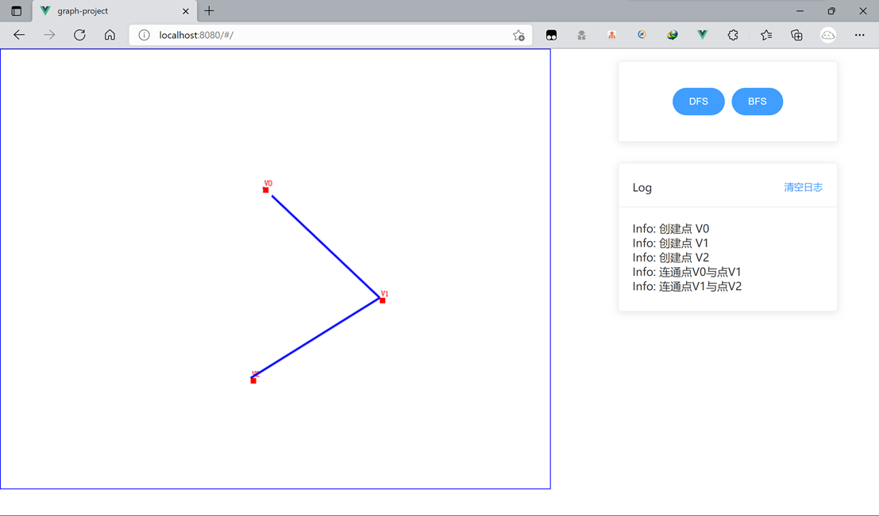The image size is (879, 516).
Task: Open the browser home page icon
Action: pyautogui.click(x=110, y=35)
